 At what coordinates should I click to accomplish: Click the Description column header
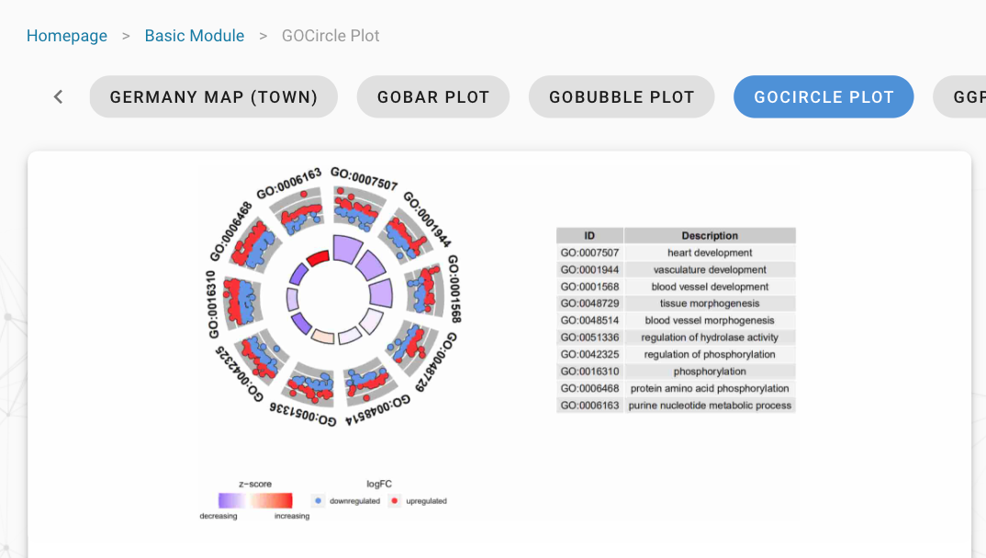710,236
